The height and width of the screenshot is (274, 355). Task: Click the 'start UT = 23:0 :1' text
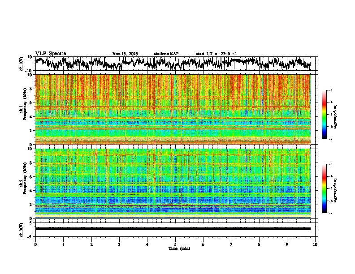click(216, 54)
